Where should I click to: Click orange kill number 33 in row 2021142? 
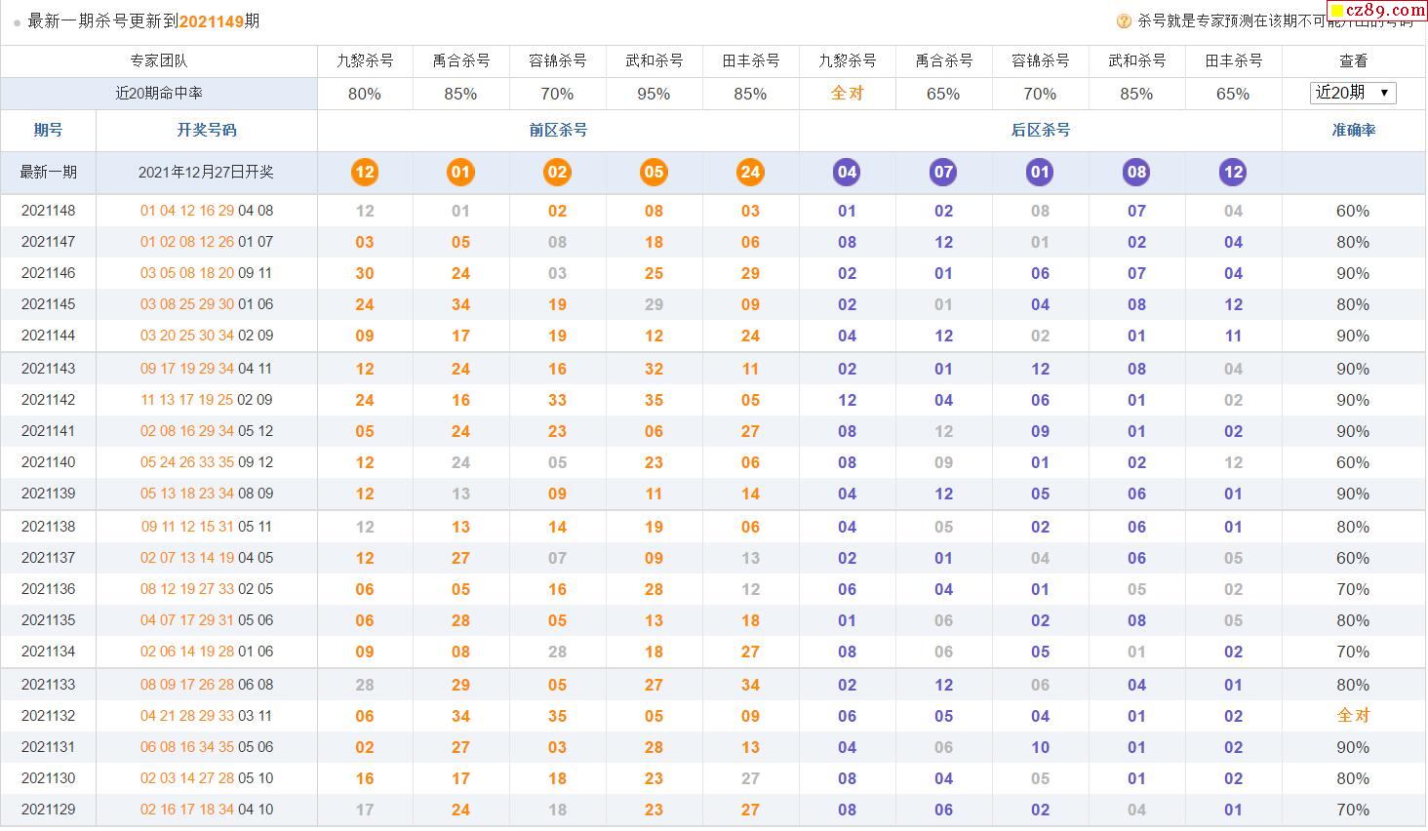tap(557, 400)
